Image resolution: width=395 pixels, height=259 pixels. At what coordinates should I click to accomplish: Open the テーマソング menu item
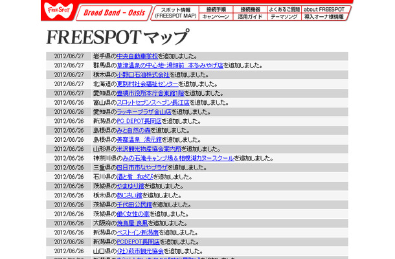pyautogui.click(x=284, y=17)
